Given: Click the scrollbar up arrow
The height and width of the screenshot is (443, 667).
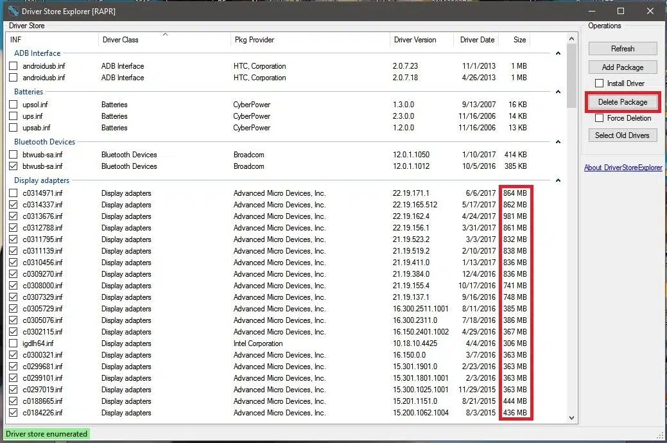Looking at the screenshot, I should tap(572, 39).
